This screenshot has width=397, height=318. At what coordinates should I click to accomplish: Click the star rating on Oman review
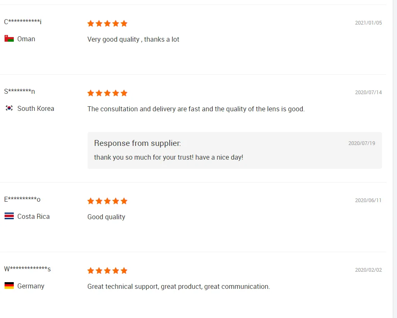107,23
